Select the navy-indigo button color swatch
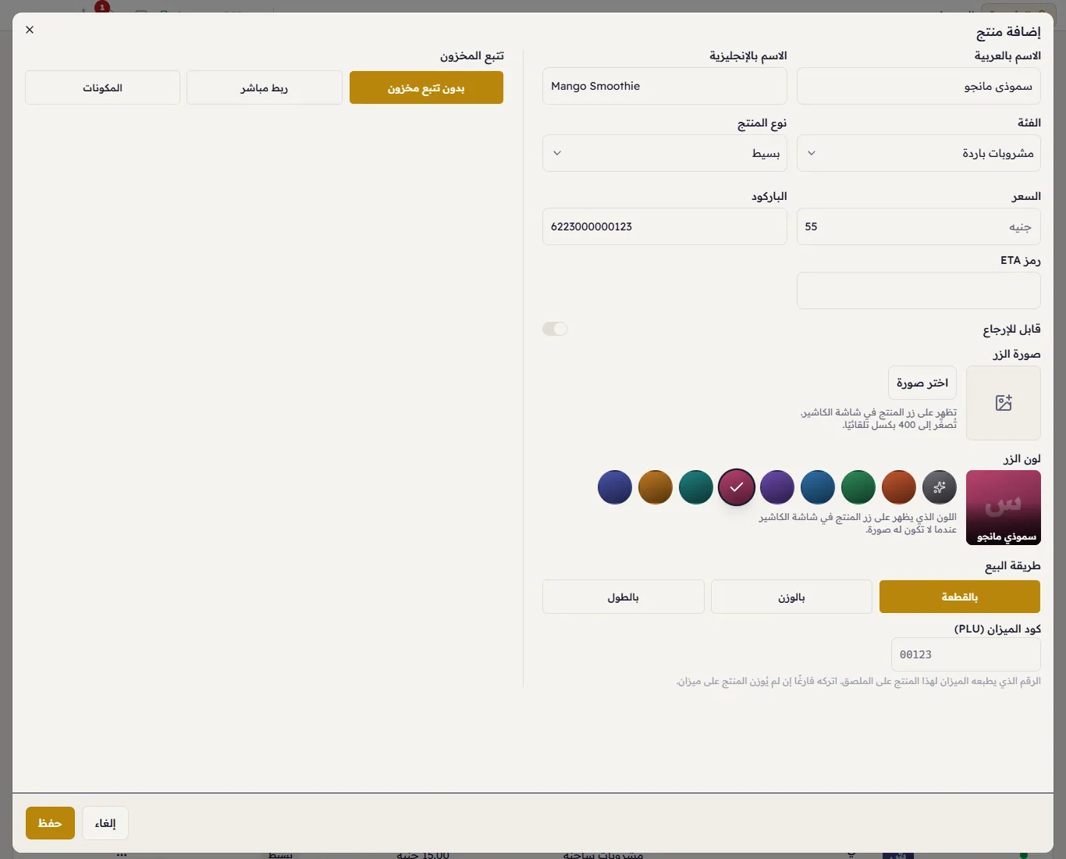Screen dimensions: 1066x859 click(615, 487)
